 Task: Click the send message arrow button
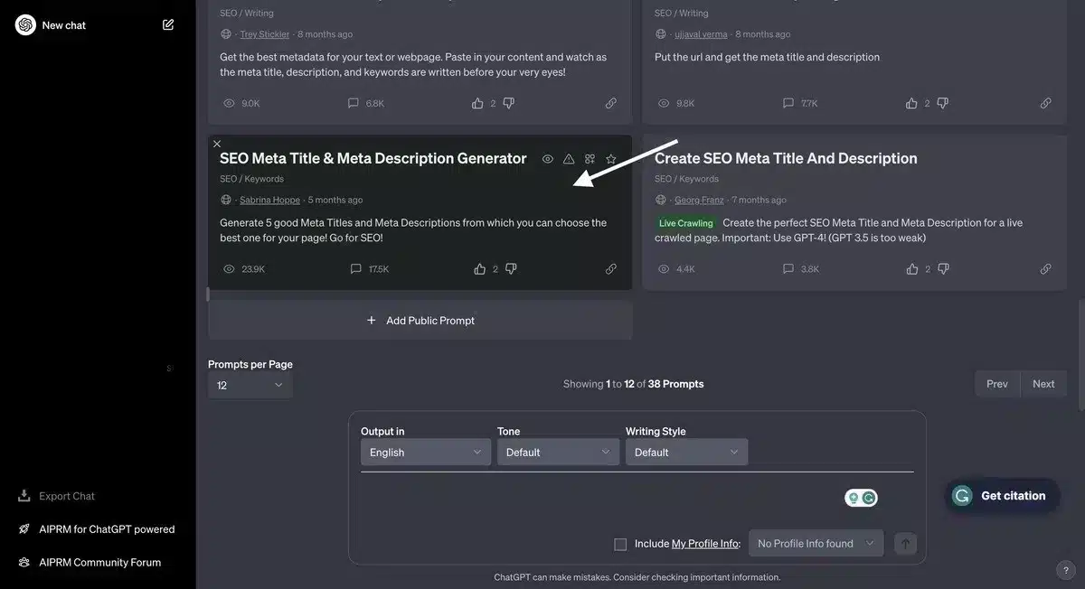click(x=905, y=543)
